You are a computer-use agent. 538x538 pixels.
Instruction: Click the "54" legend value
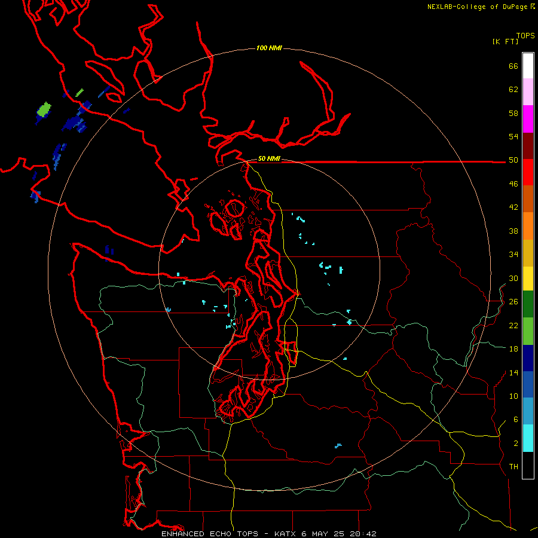click(x=513, y=136)
